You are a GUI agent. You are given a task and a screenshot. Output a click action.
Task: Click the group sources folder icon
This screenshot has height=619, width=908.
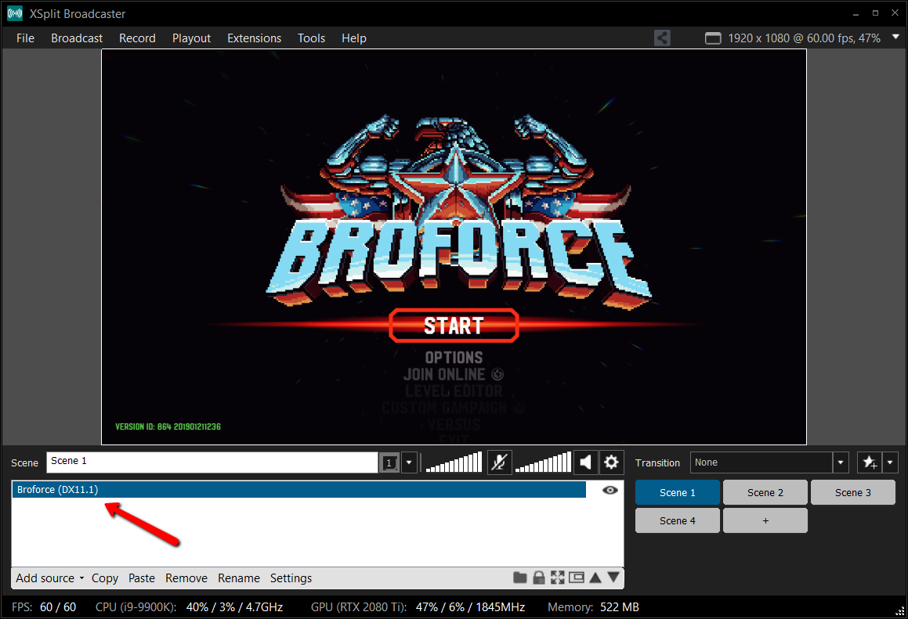520,578
